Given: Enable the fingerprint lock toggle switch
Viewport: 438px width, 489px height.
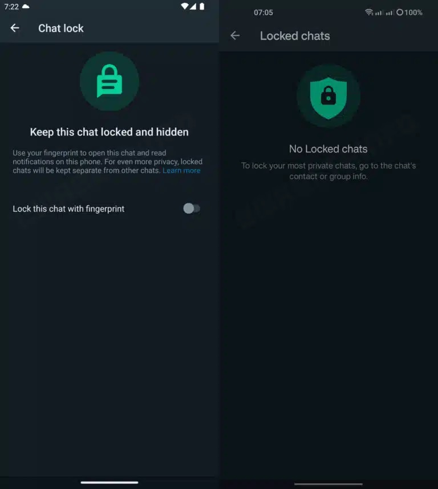Looking at the screenshot, I should click(x=192, y=209).
